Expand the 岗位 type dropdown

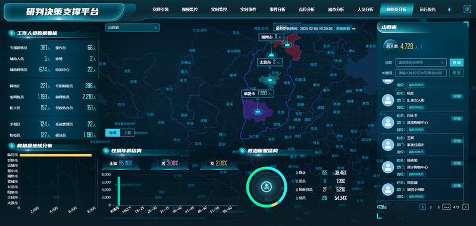(421, 62)
